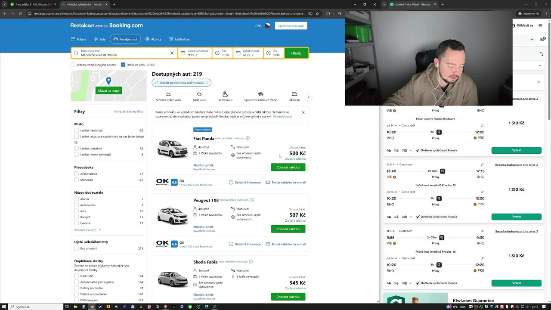Open the Seřadit podle: Cena sorting dropdown
This screenshot has height=310, width=551.
tap(181, 83)
